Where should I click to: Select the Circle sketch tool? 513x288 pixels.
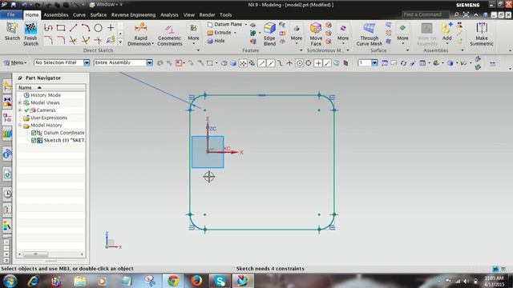click(98, 28)
